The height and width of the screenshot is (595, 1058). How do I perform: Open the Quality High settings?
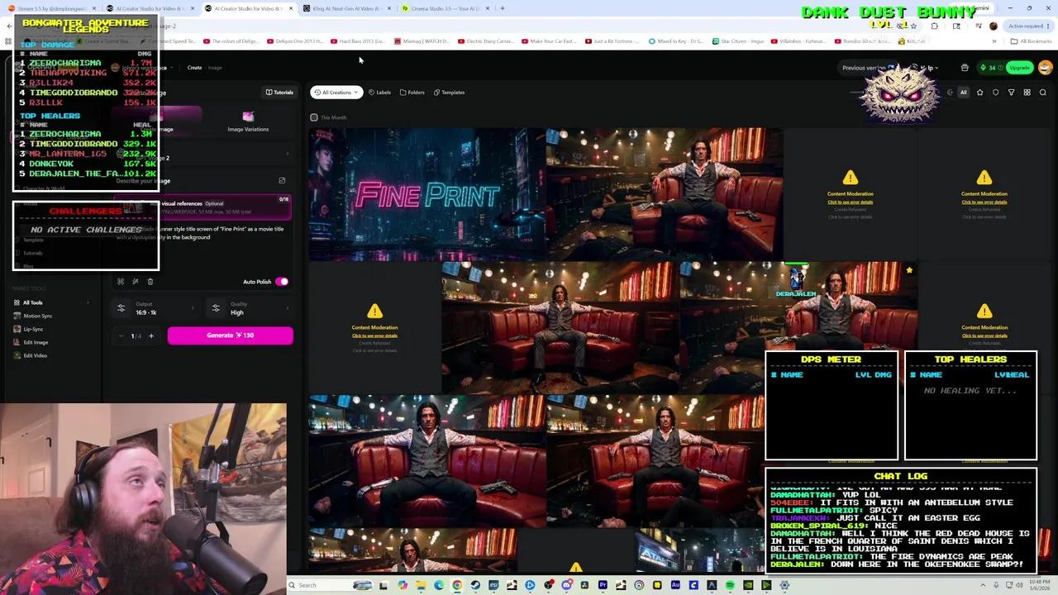[250, 308]
